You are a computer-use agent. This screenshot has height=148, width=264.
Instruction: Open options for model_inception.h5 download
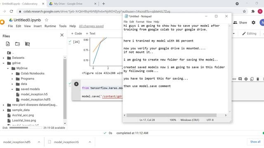(90, 142)
